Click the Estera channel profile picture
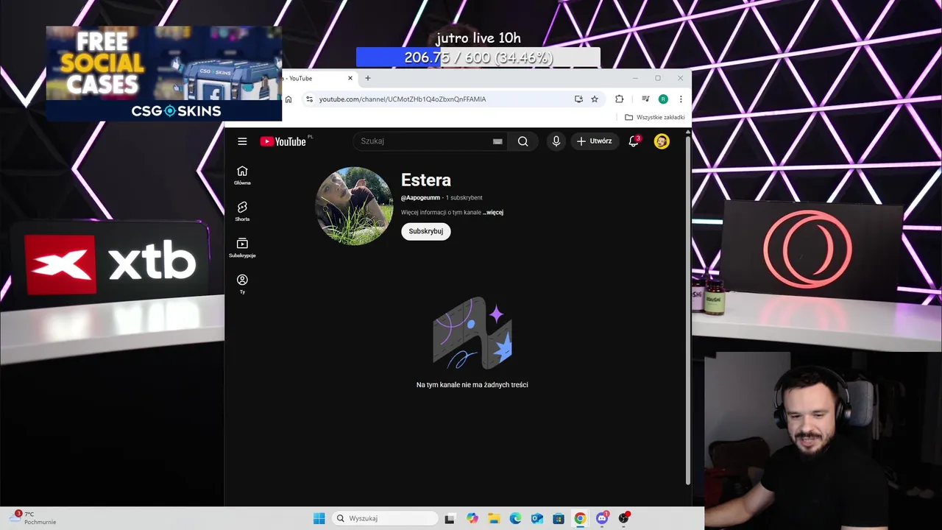 coord(354,206)
